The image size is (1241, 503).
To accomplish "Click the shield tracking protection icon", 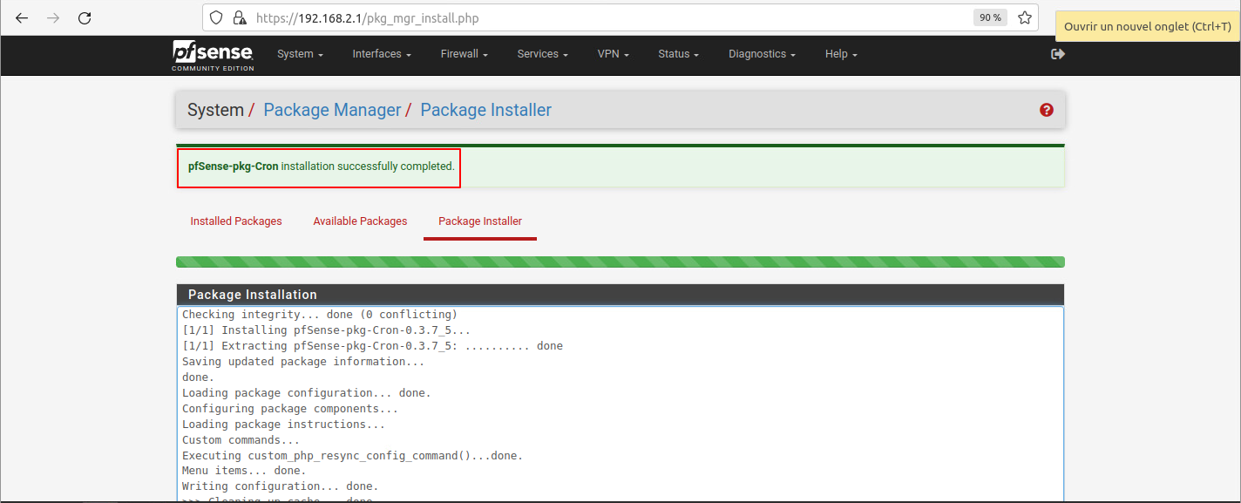I will (x=218, y=18).
